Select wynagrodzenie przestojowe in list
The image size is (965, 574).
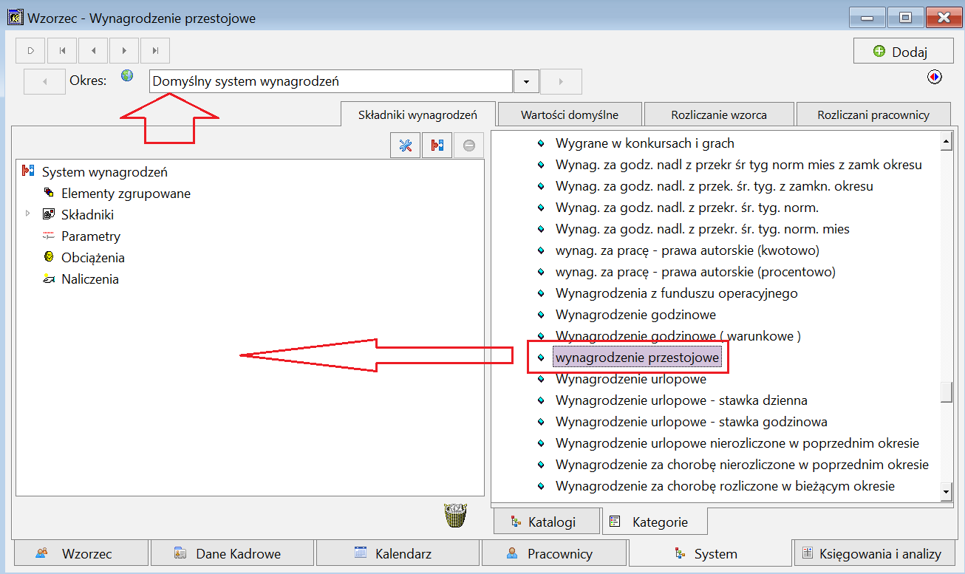coord(637,358)
